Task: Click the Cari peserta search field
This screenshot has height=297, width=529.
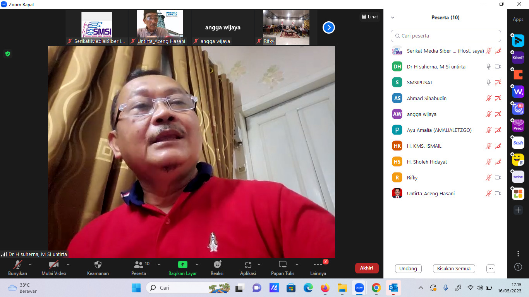Action: (446, 36)
